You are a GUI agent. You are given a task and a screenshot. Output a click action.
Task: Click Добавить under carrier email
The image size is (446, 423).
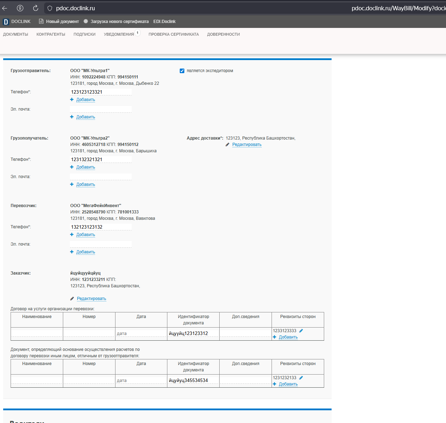point(86,252)
